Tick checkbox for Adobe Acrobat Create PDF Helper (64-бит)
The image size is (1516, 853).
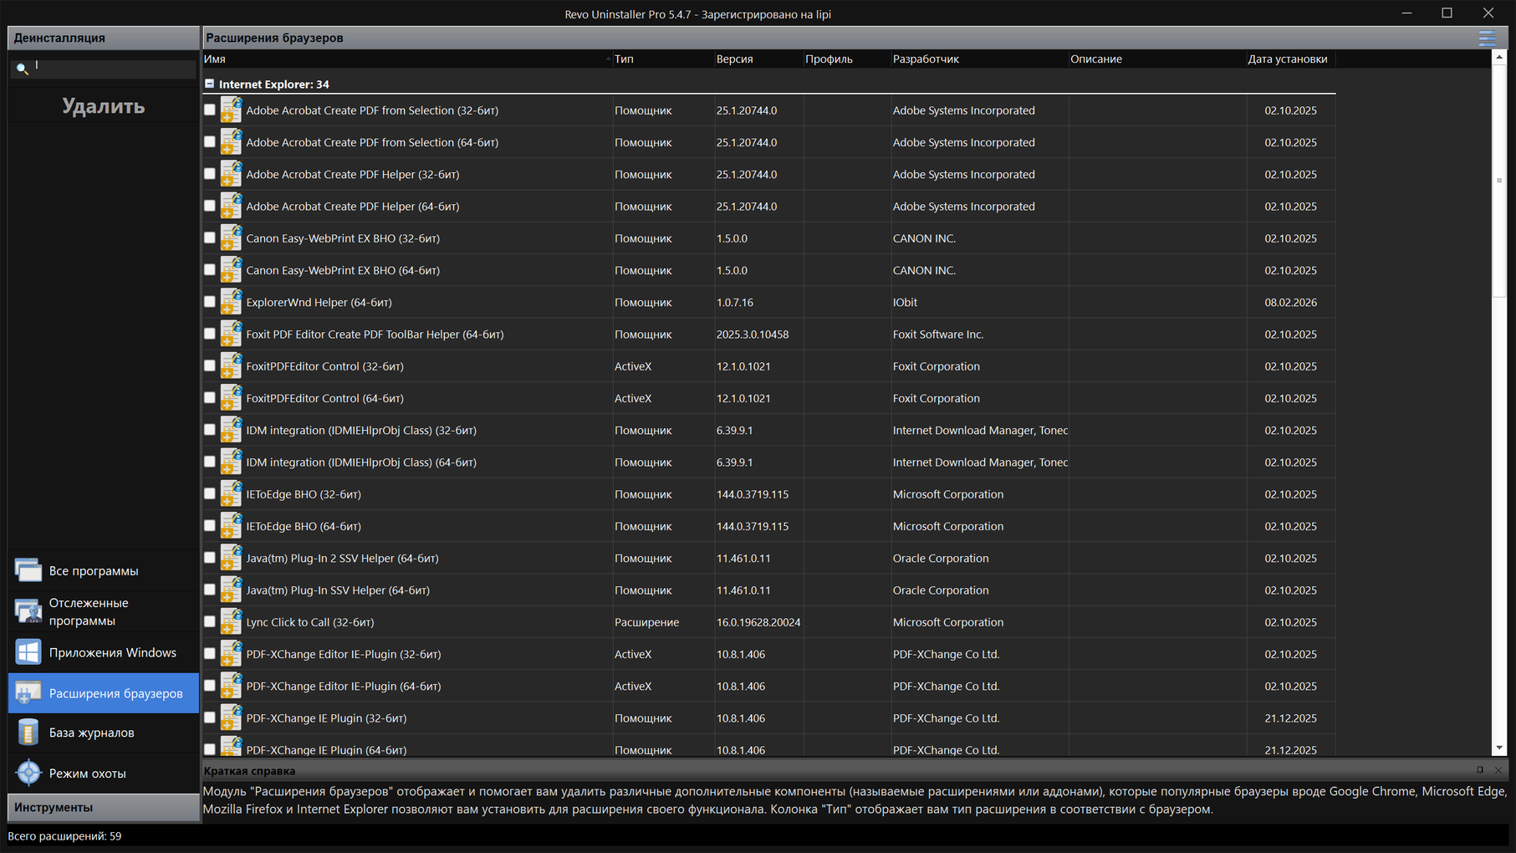pyautogui.click(x=210, y=206)
